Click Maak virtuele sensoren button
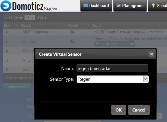This screenshot has width=167, height=122. click(115, 44)
